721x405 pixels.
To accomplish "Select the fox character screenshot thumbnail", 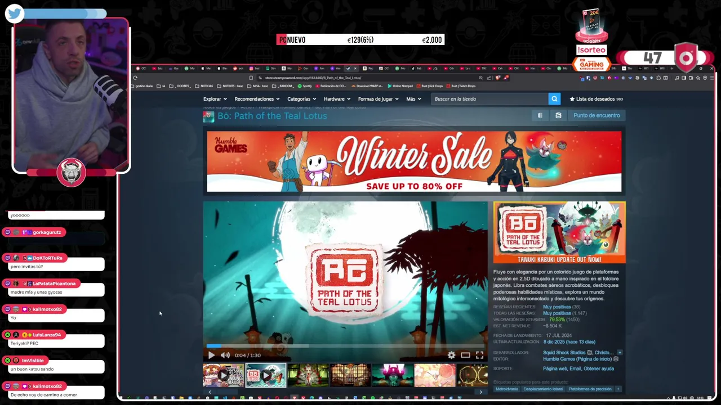I will [x=308, y=375].
